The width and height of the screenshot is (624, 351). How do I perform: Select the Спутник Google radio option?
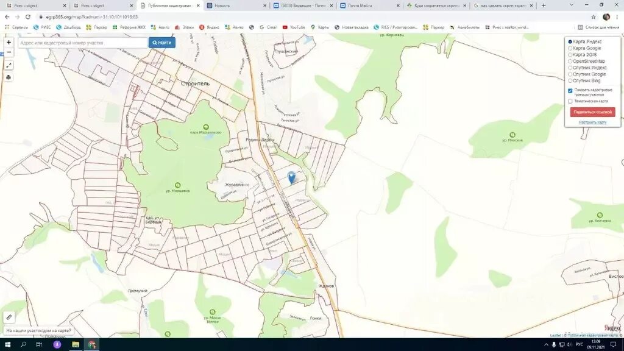pyautogui.click(x=570, y=74)
